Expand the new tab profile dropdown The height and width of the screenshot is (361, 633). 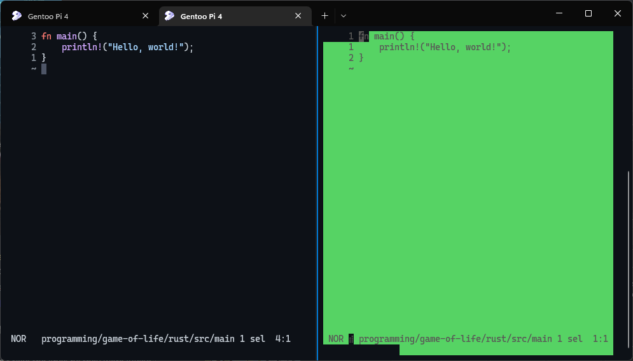(x=344, y=16)
